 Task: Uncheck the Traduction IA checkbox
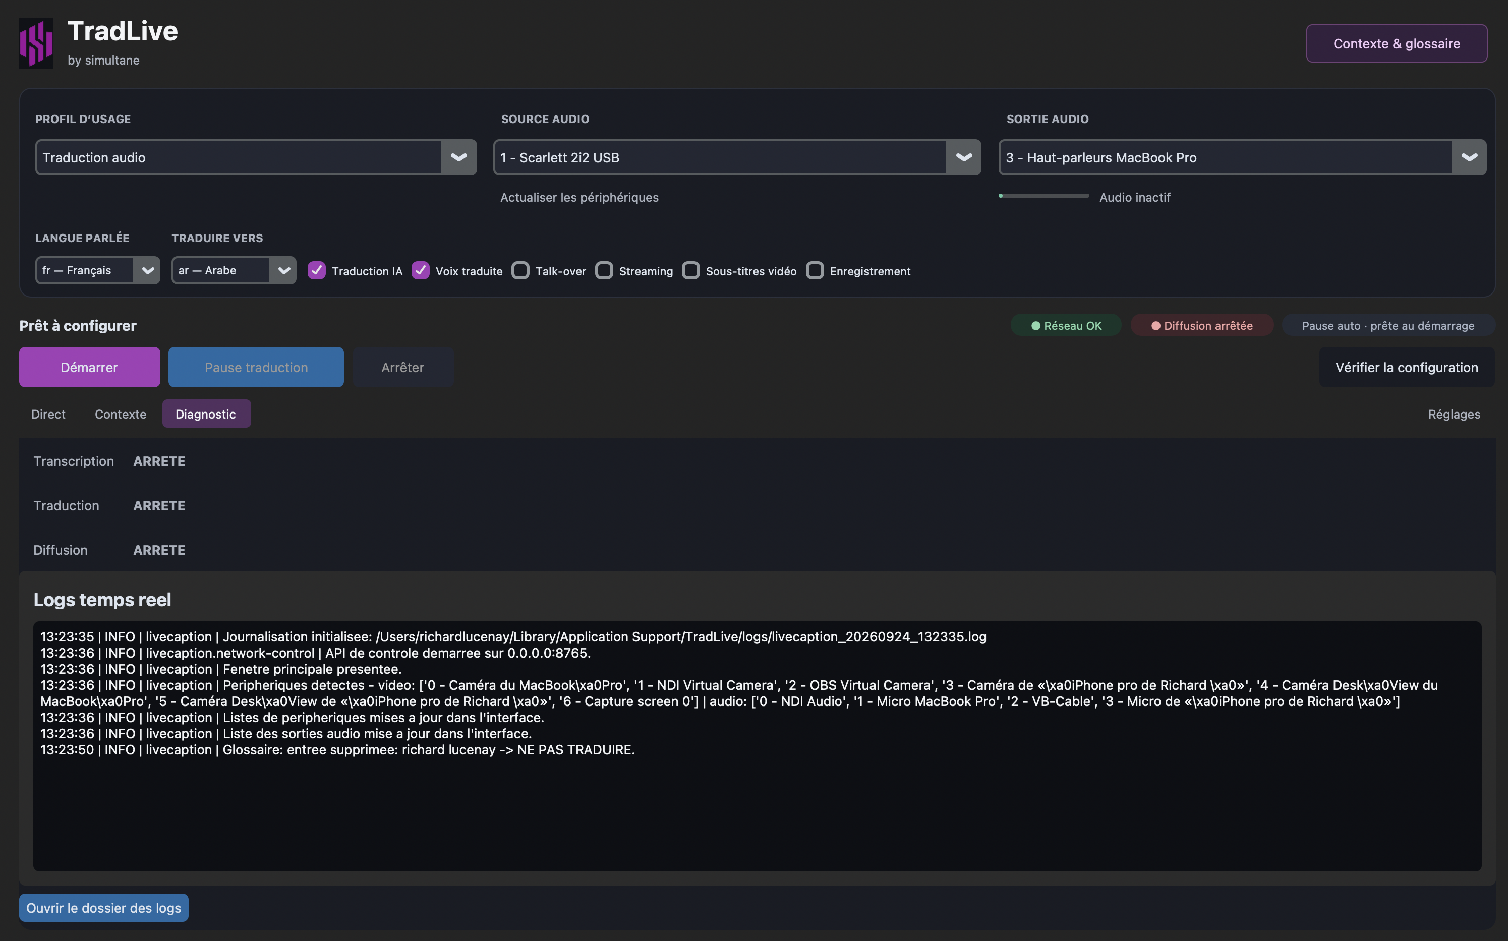click(317, 271)
